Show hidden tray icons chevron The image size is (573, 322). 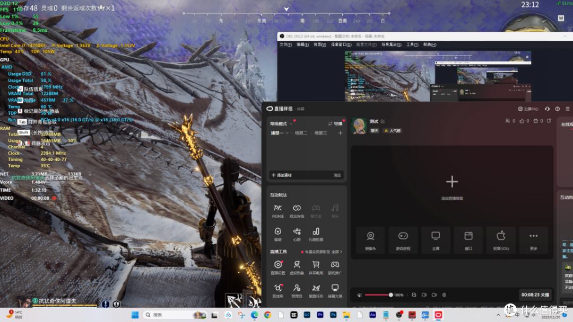tap(498, 315)
